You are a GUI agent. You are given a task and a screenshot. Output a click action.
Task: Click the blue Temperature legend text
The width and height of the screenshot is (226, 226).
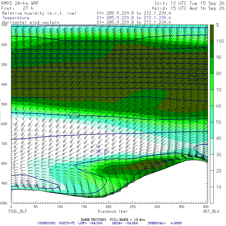click(x=16, y=18)
